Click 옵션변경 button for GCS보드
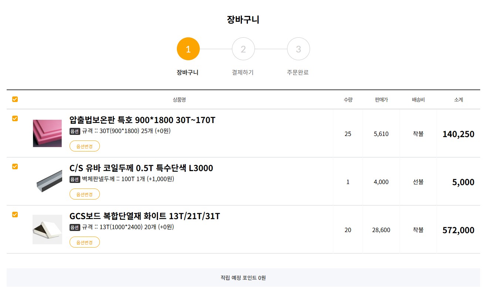Screen dimensions: 485x289 pyautogui.click(x=85, y=242)
